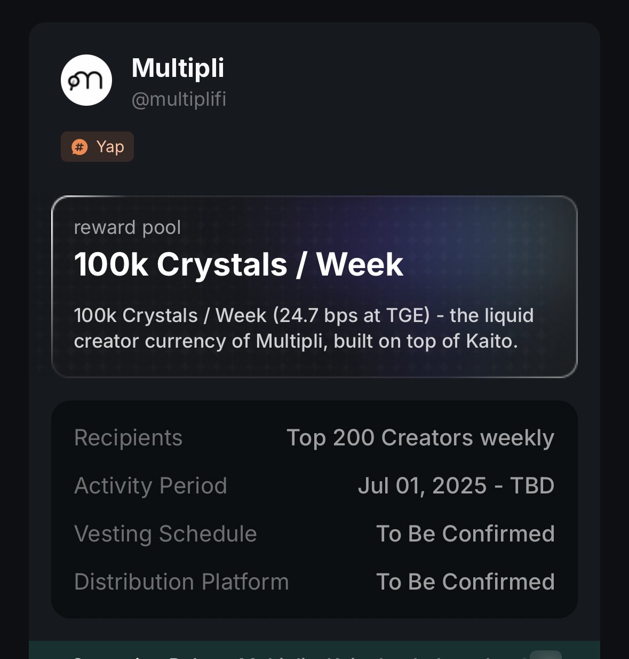Click the Vesting Schedule label
The height and width of the screenshot is (659, 629).
tap(166, 534)
